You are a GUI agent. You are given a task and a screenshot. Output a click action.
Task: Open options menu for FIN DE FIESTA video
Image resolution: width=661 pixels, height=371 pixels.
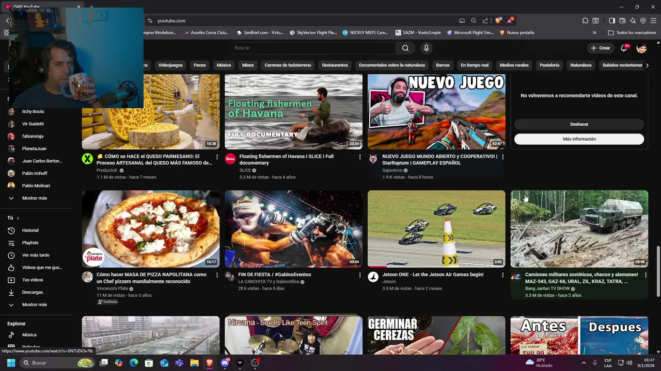(360, 275)
